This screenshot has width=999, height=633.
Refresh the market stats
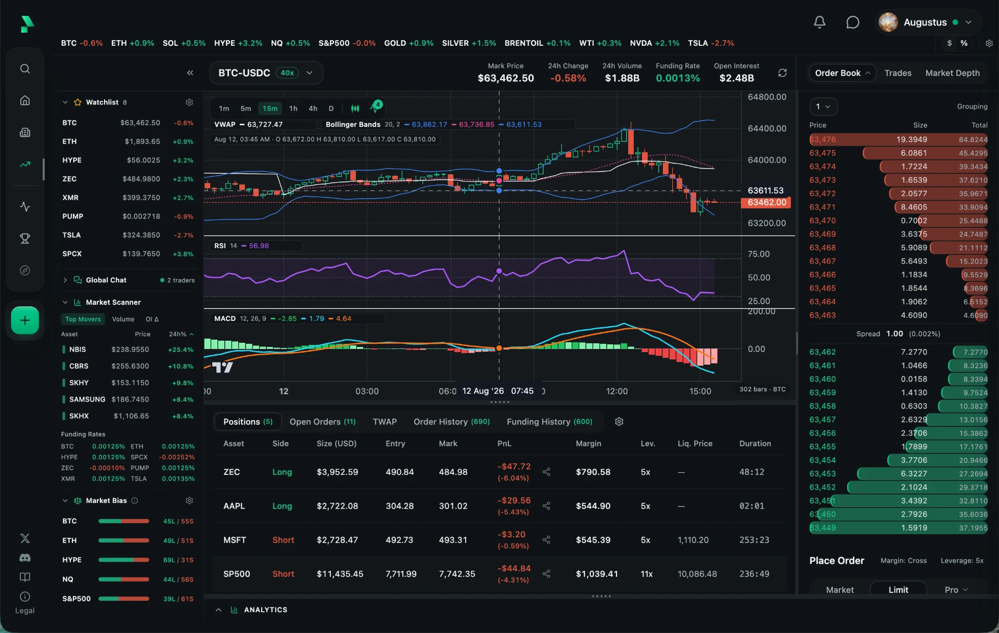(x=782, y=73)
